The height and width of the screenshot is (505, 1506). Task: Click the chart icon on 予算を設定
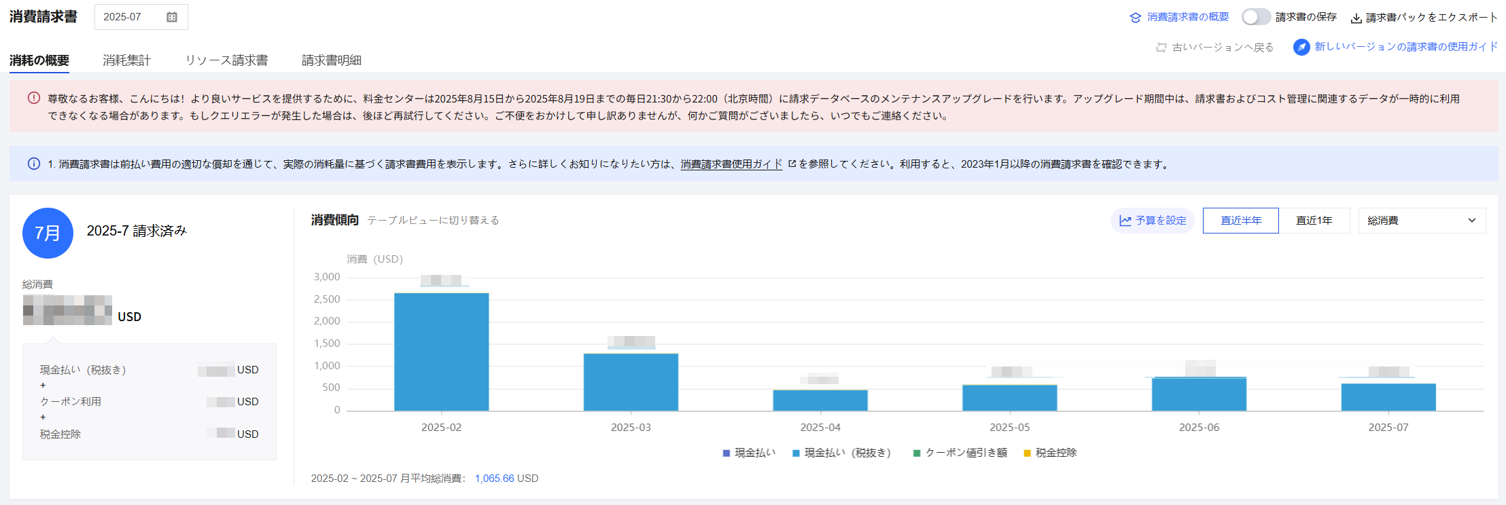click(1125, 221)
